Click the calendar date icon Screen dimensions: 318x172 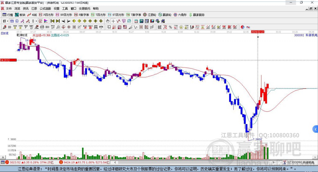point(136,21)
